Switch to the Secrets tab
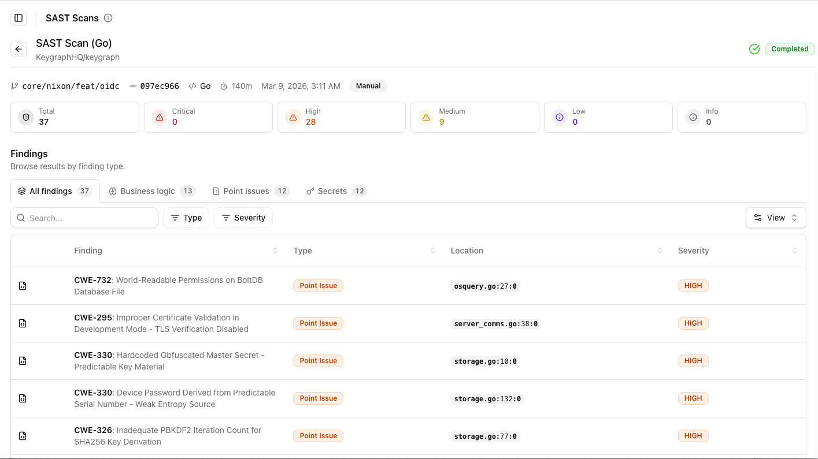This screenshot has width=818, height=459. pyautogui.click(x=337, y=191)
